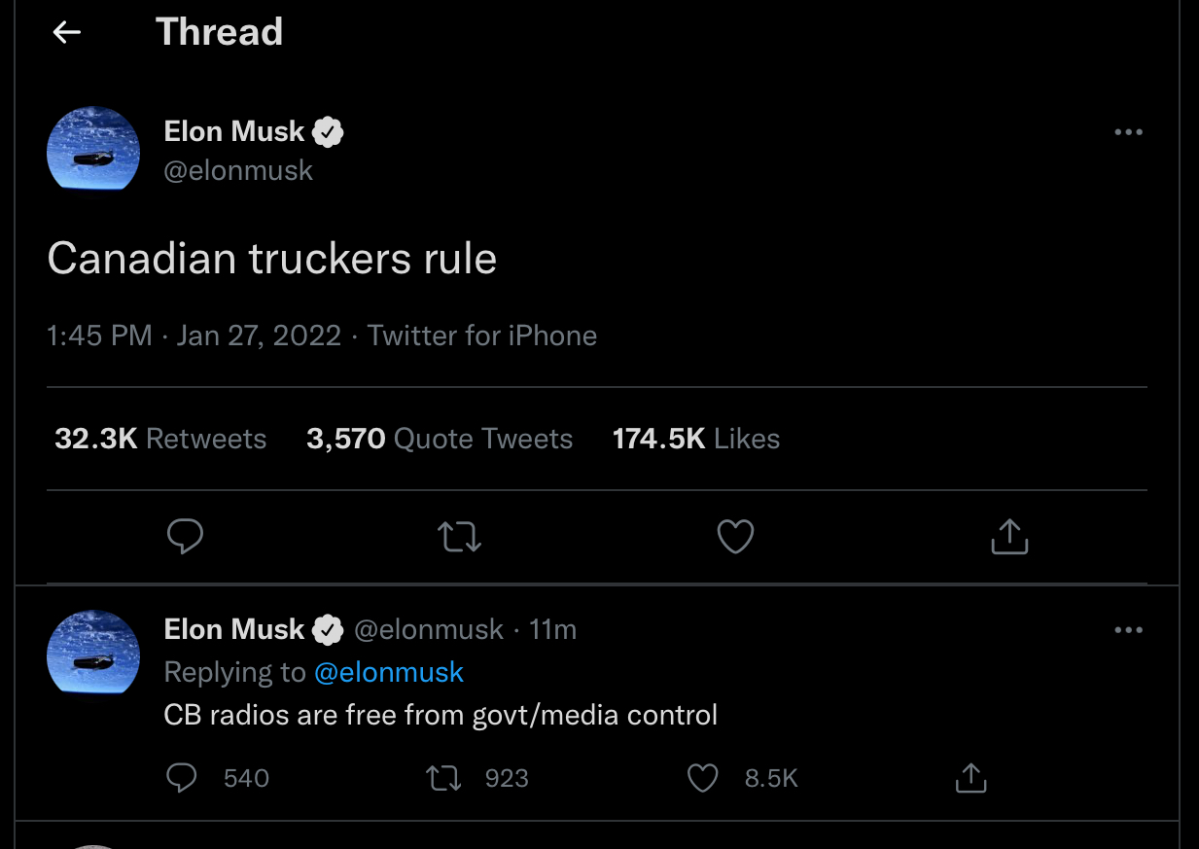The image size is (1199, 849).
Task: Open more options on main tweet
Action: coord(1128,132)
